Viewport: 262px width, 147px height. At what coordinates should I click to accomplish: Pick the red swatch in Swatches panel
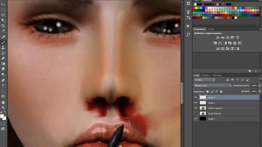pyautogui.click(x=194, y=8)
